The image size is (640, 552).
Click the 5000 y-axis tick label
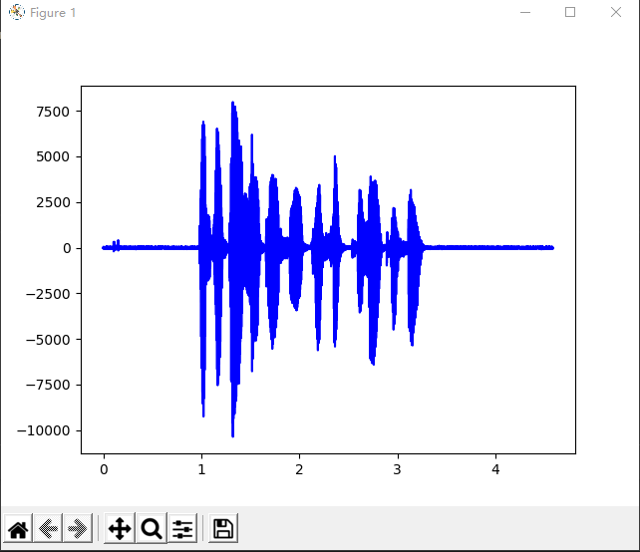click(x=53, y=157)
